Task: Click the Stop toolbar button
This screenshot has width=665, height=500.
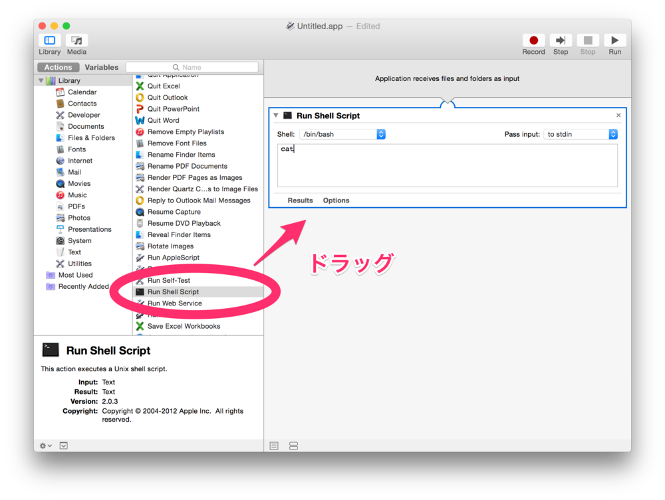Action: coord(588,41)
